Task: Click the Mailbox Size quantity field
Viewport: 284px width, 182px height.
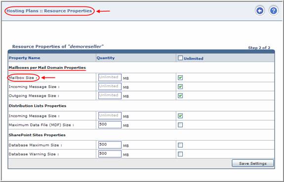Action: click(x=110, y=77)
